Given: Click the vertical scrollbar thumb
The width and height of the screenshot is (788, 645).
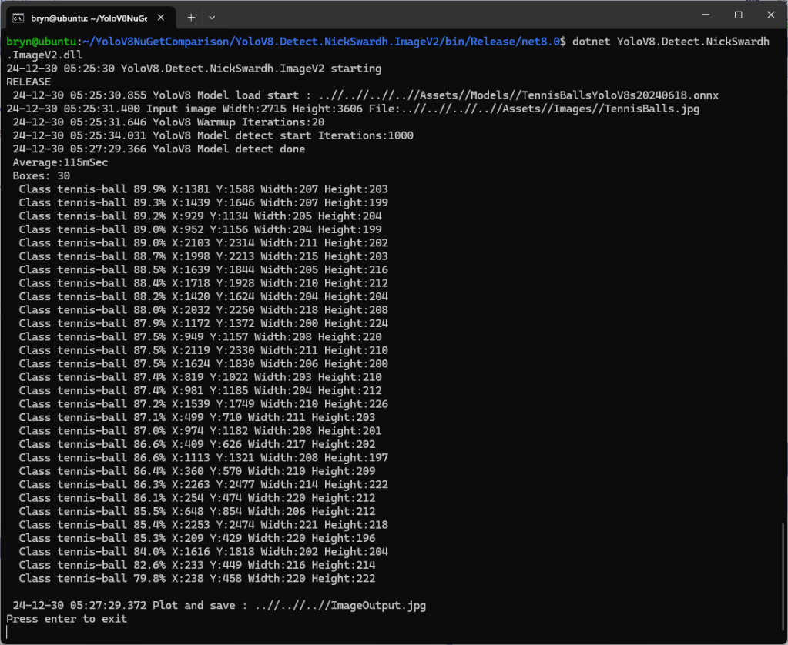Looking at the screenshot, I should [783, 579].
